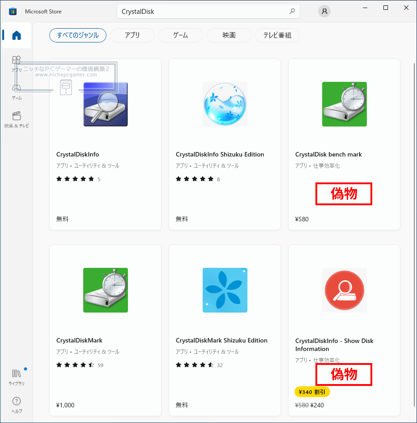Click the 無料 label on CrystalDiskInfo Shizuku Edition

pyautogui.click(x=182, y=219)
